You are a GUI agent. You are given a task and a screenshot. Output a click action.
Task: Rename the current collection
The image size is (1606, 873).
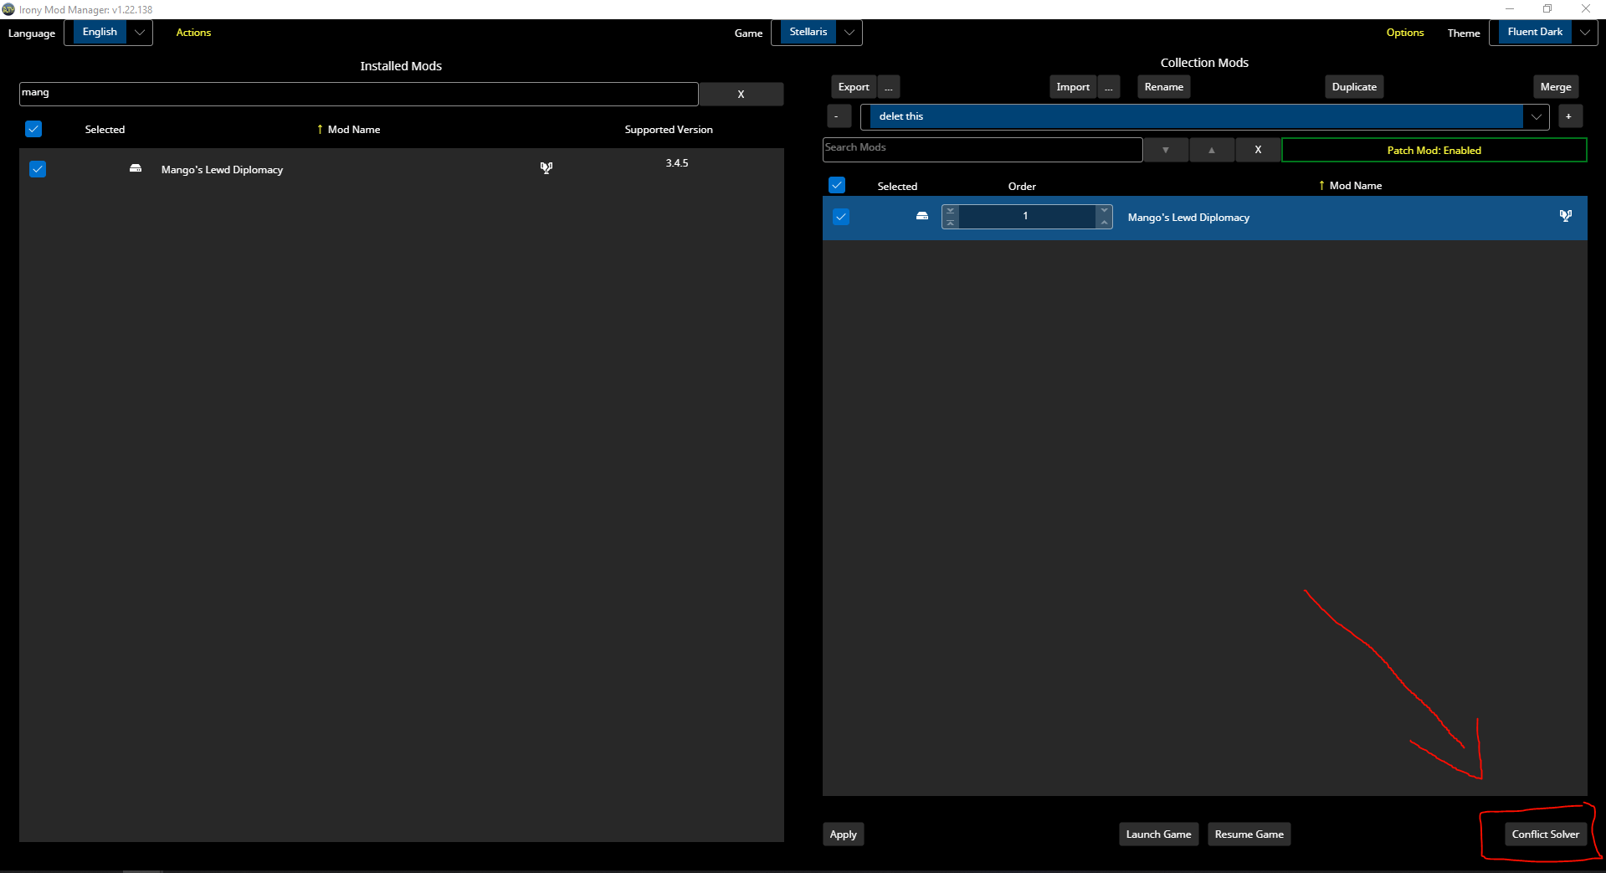tap(1164, 87)
